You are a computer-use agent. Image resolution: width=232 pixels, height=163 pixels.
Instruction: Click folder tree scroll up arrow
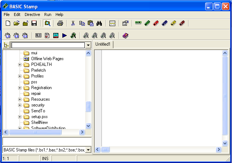88,53
